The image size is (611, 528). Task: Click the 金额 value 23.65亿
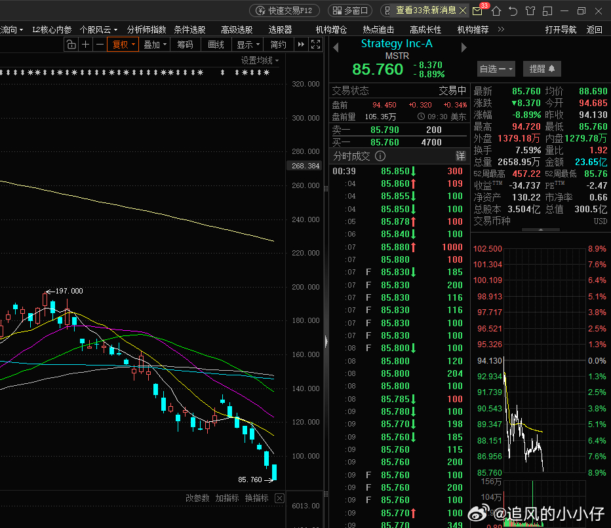pyautogui.click(x=591, y=162)
